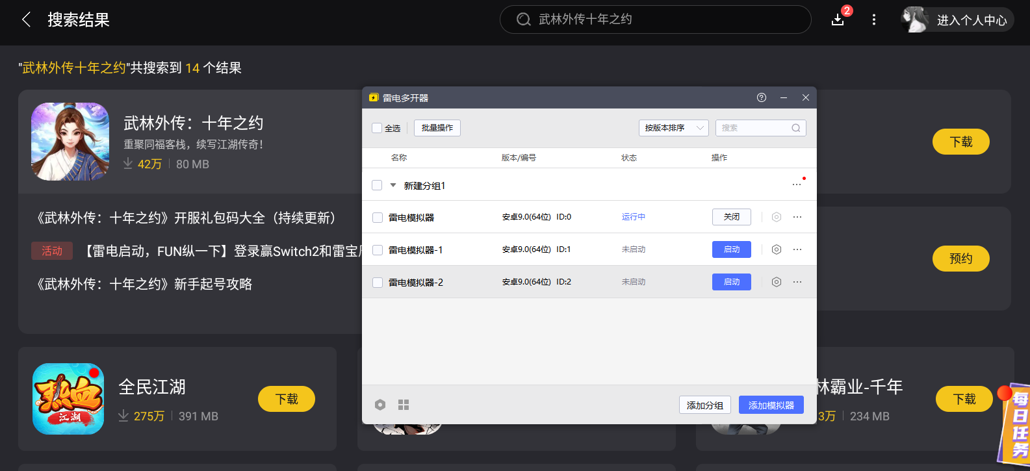Click the yellow 预约 button

click(961, 259)
